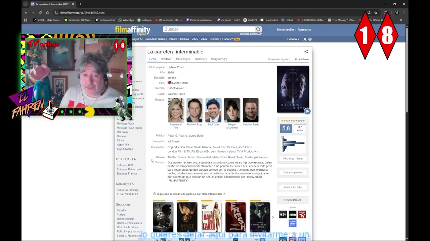Open the WhatsApp bookmark
The image size is (430, 241).
[126, 20]
